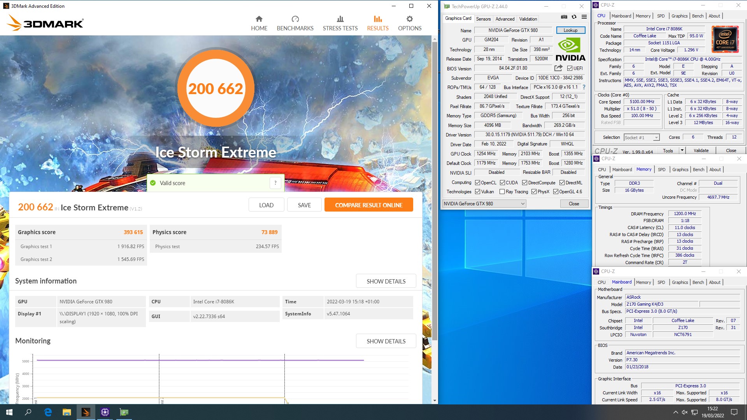Click the muted volume tray icon

[x=685, y=412]
